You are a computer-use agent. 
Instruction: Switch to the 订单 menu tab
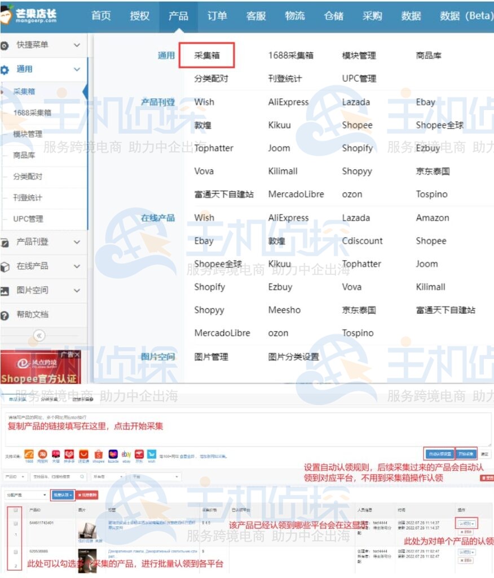217,16
